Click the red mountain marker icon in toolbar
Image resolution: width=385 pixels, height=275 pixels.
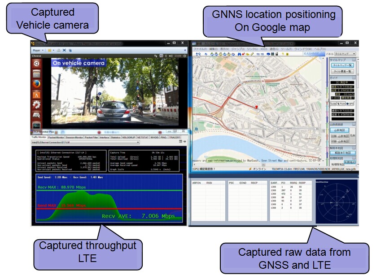click(244, 54)
